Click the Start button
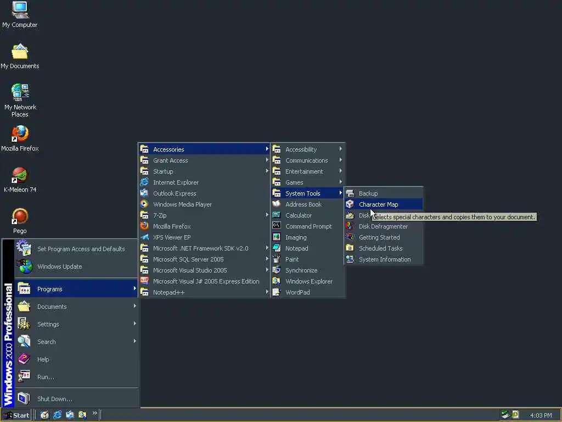 point(16,415)
